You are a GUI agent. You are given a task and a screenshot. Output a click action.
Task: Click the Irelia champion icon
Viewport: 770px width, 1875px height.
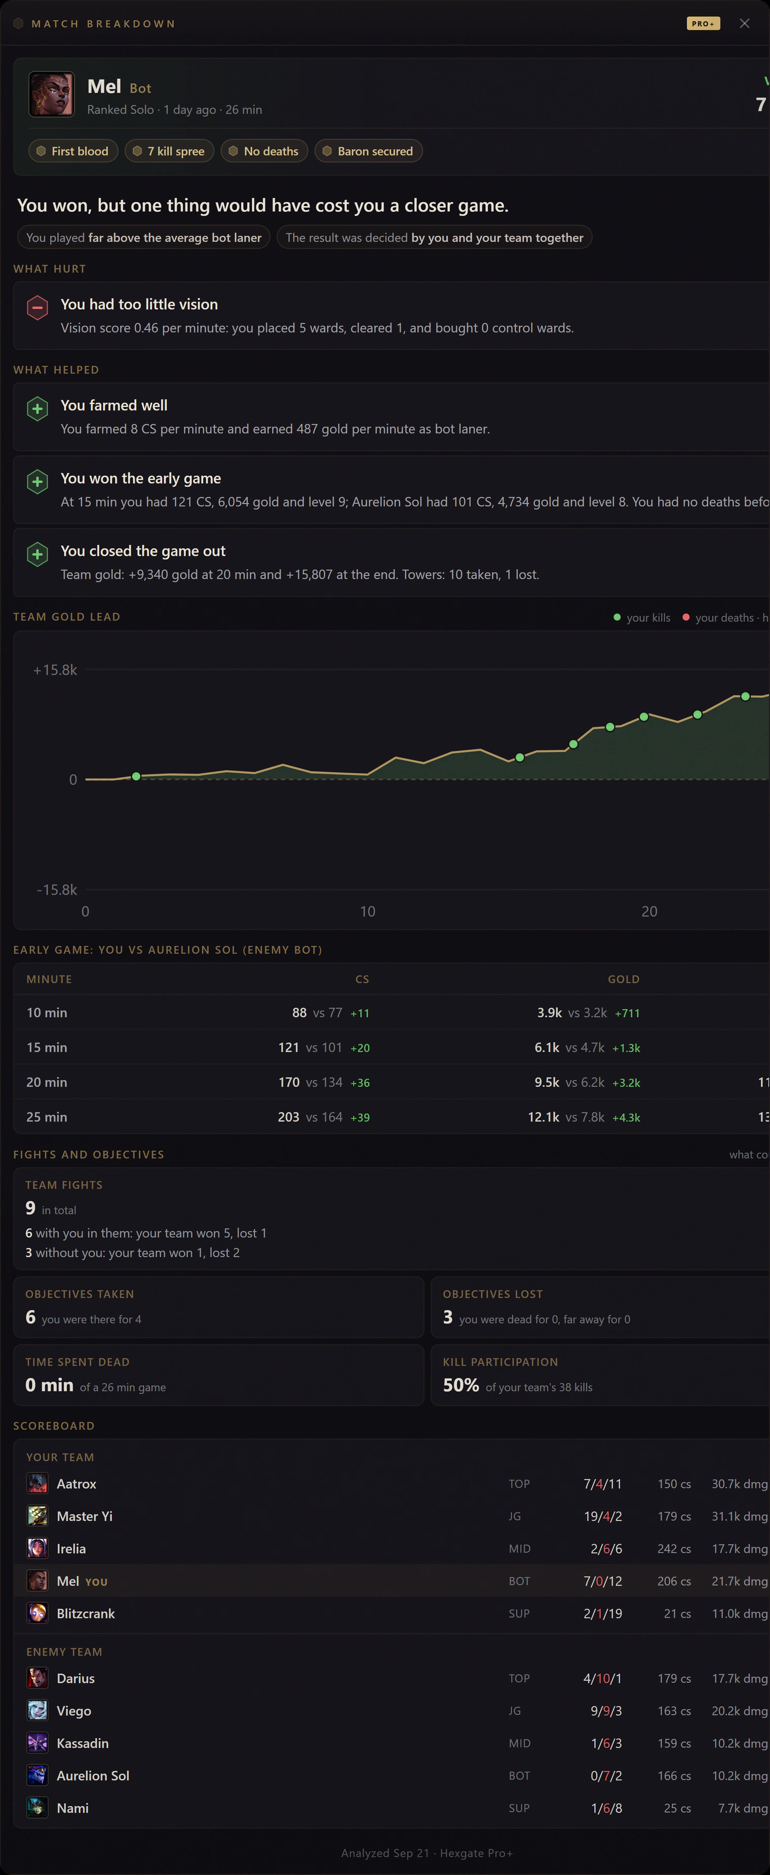(x=37, y=1549)
